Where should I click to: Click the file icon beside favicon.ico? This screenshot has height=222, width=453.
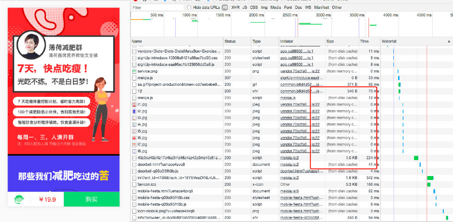(134, 184)
